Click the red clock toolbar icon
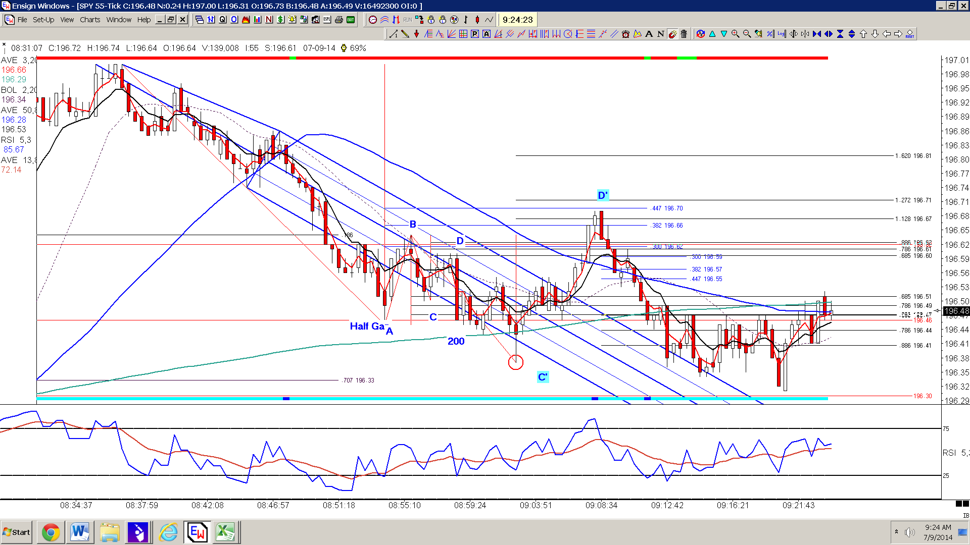The width and height of the screenshot is (970, 545). [373, 20]
